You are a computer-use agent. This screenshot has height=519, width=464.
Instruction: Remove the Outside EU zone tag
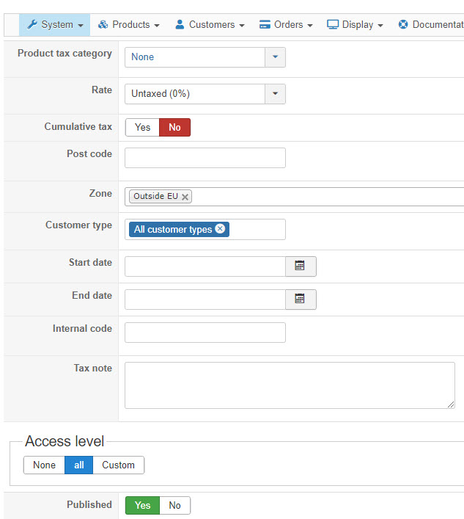tap(185, 197)
